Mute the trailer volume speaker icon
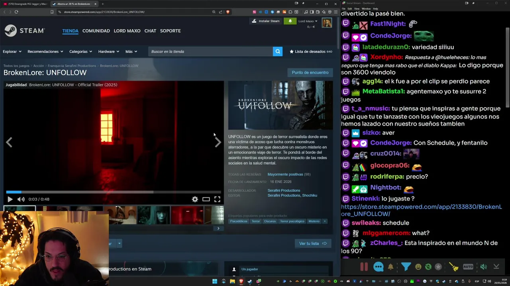Viewport: 510px width, 286px height. click(21, 199)
